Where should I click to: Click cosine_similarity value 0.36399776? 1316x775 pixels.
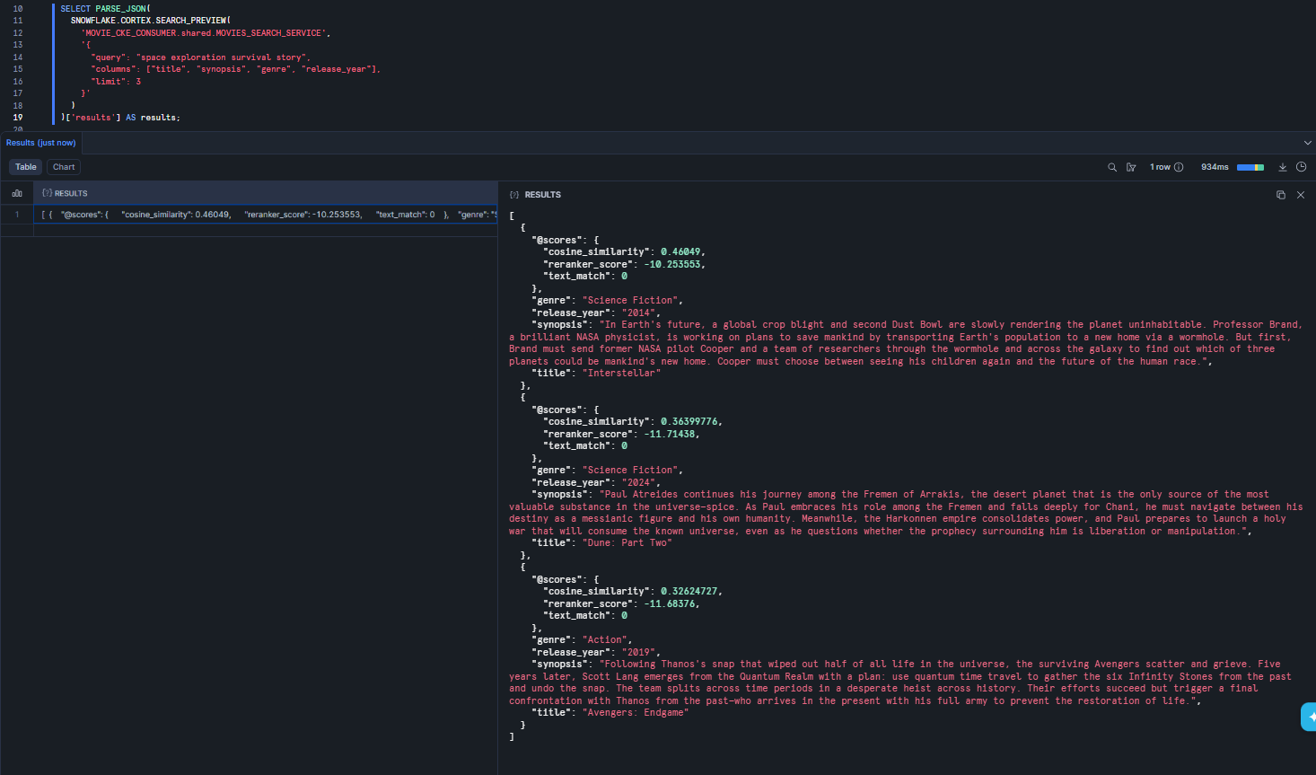point(689,422)
